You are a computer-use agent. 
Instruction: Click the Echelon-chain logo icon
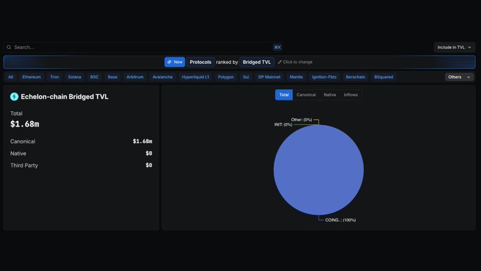[14, 97]
